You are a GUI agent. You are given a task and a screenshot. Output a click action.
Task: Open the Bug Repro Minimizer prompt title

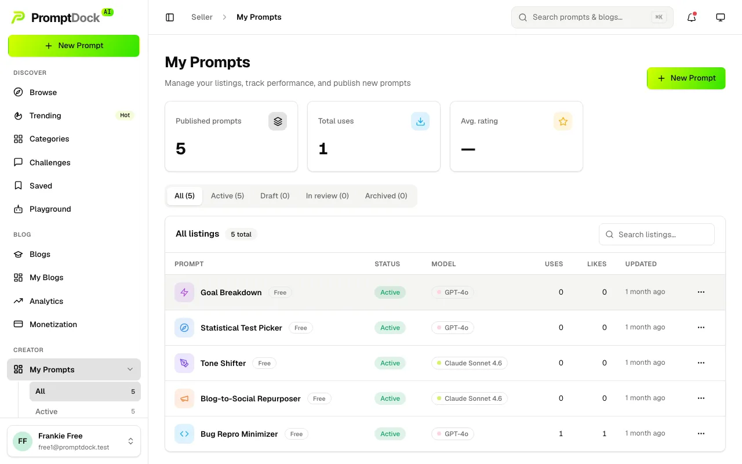239,434
